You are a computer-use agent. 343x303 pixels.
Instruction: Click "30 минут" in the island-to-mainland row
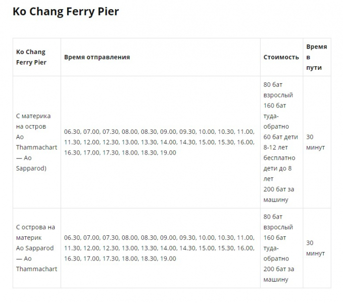point(315,248)
